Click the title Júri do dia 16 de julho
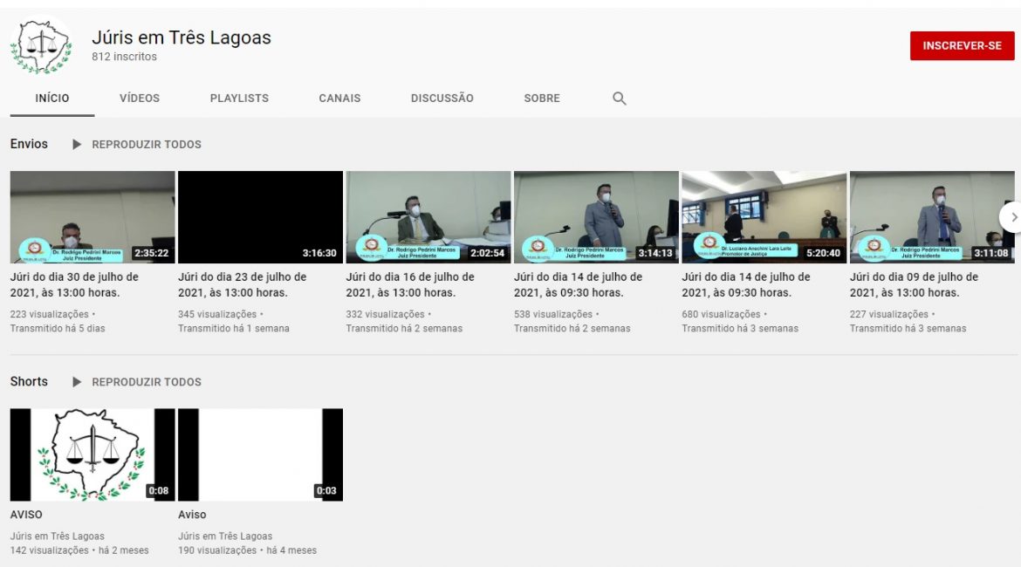Screen dimensions: 1021x567 pos(410,284)
